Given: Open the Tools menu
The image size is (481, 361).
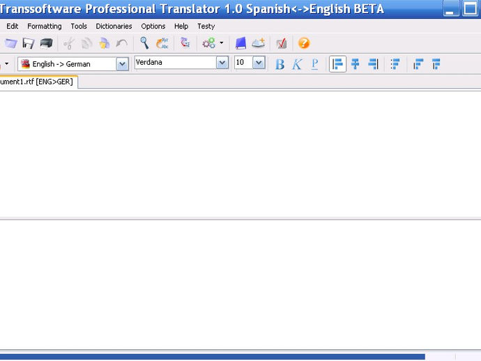Looking at the screenshot, I should tap(79, 26).
